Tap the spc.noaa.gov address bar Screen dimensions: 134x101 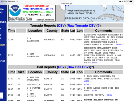[67, 4]
